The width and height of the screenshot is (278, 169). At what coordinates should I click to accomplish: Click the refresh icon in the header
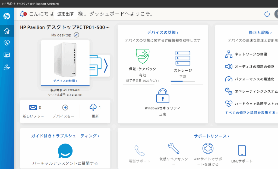tap(267, 14)
